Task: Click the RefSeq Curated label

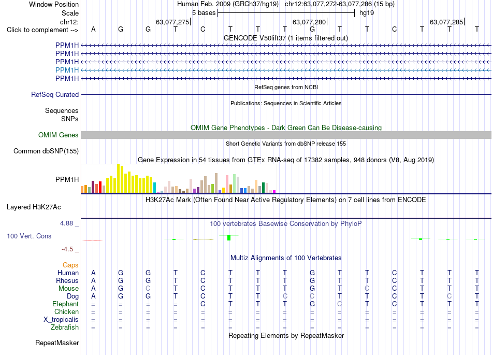Action: [54, 94]
